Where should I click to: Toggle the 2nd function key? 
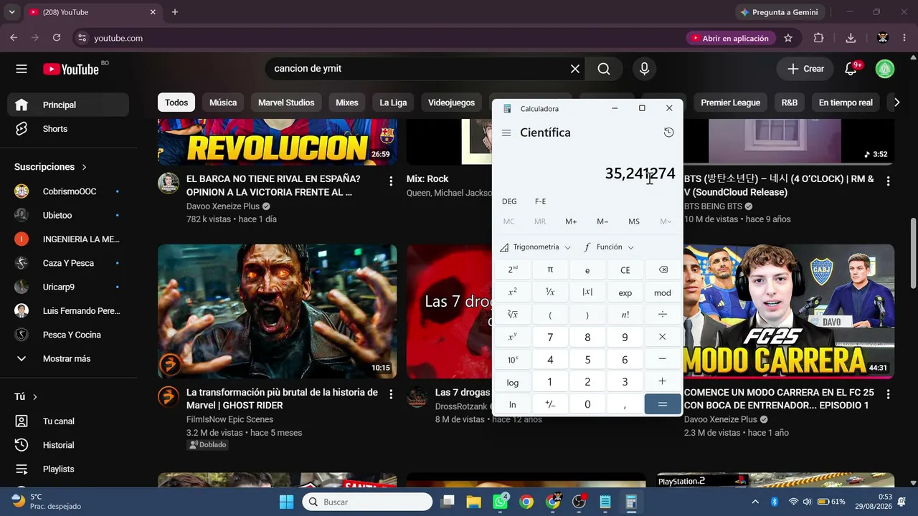tap(513, 270)
